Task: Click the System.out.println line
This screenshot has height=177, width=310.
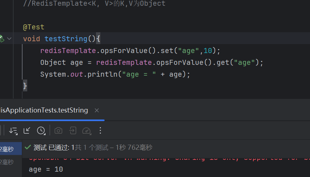Action: point(115,75)
